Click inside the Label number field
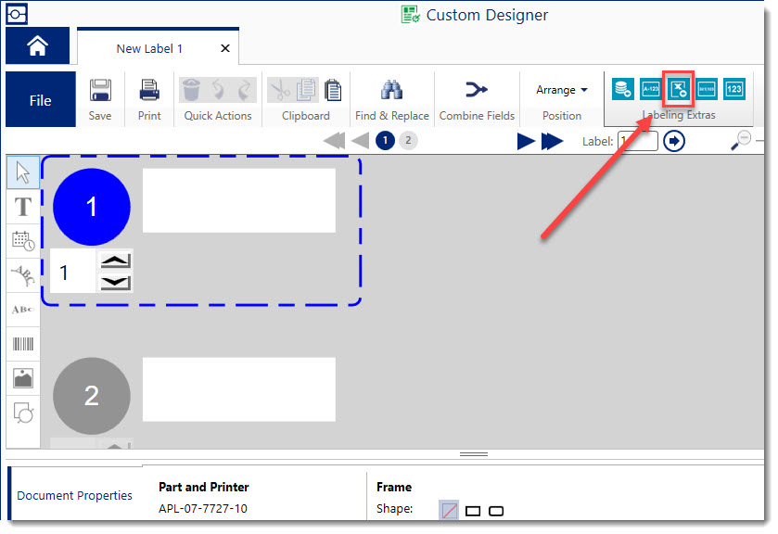This screenshot has width=778, height=534. tap(638, 141)
